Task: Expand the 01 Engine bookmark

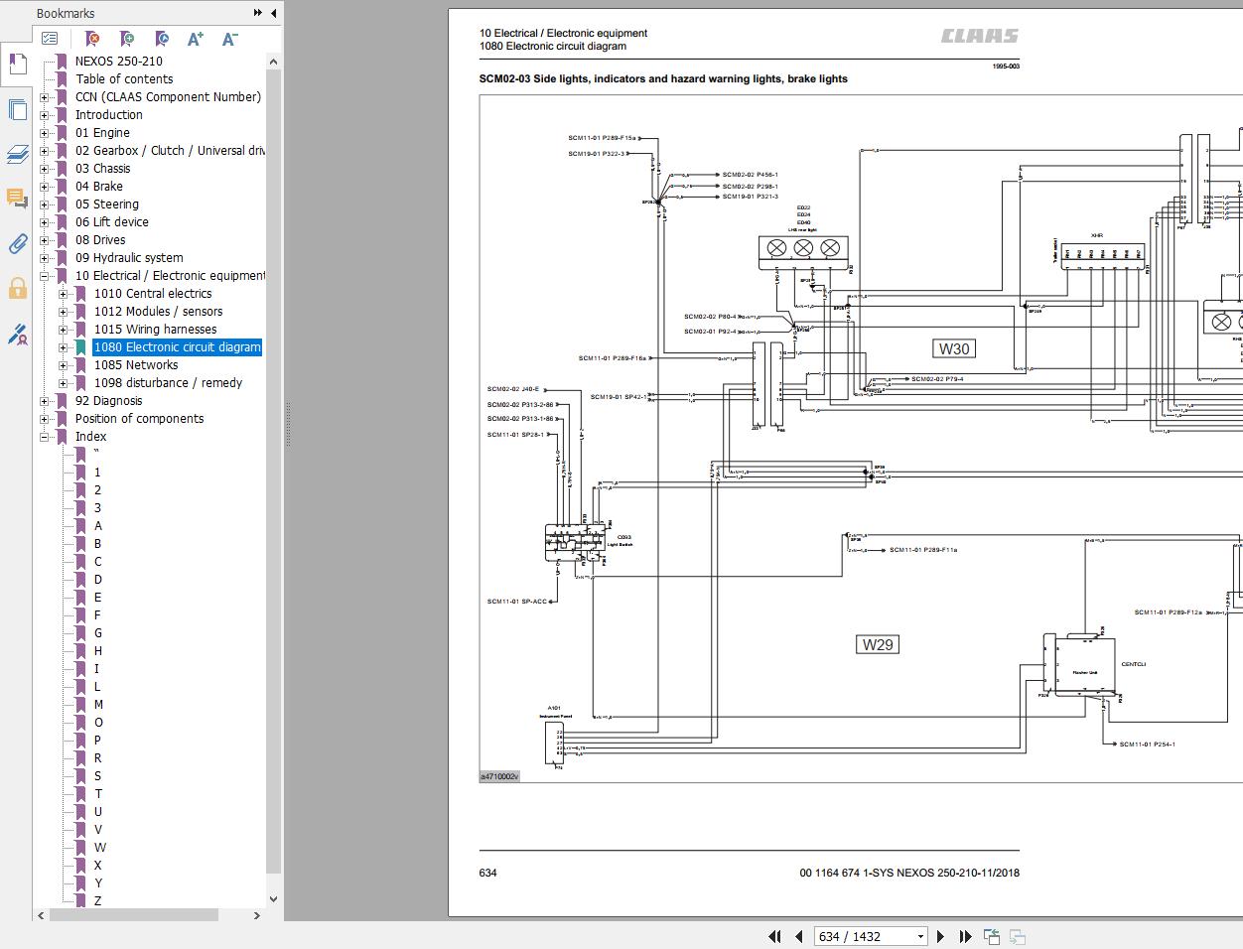Action: coord(45,133)
